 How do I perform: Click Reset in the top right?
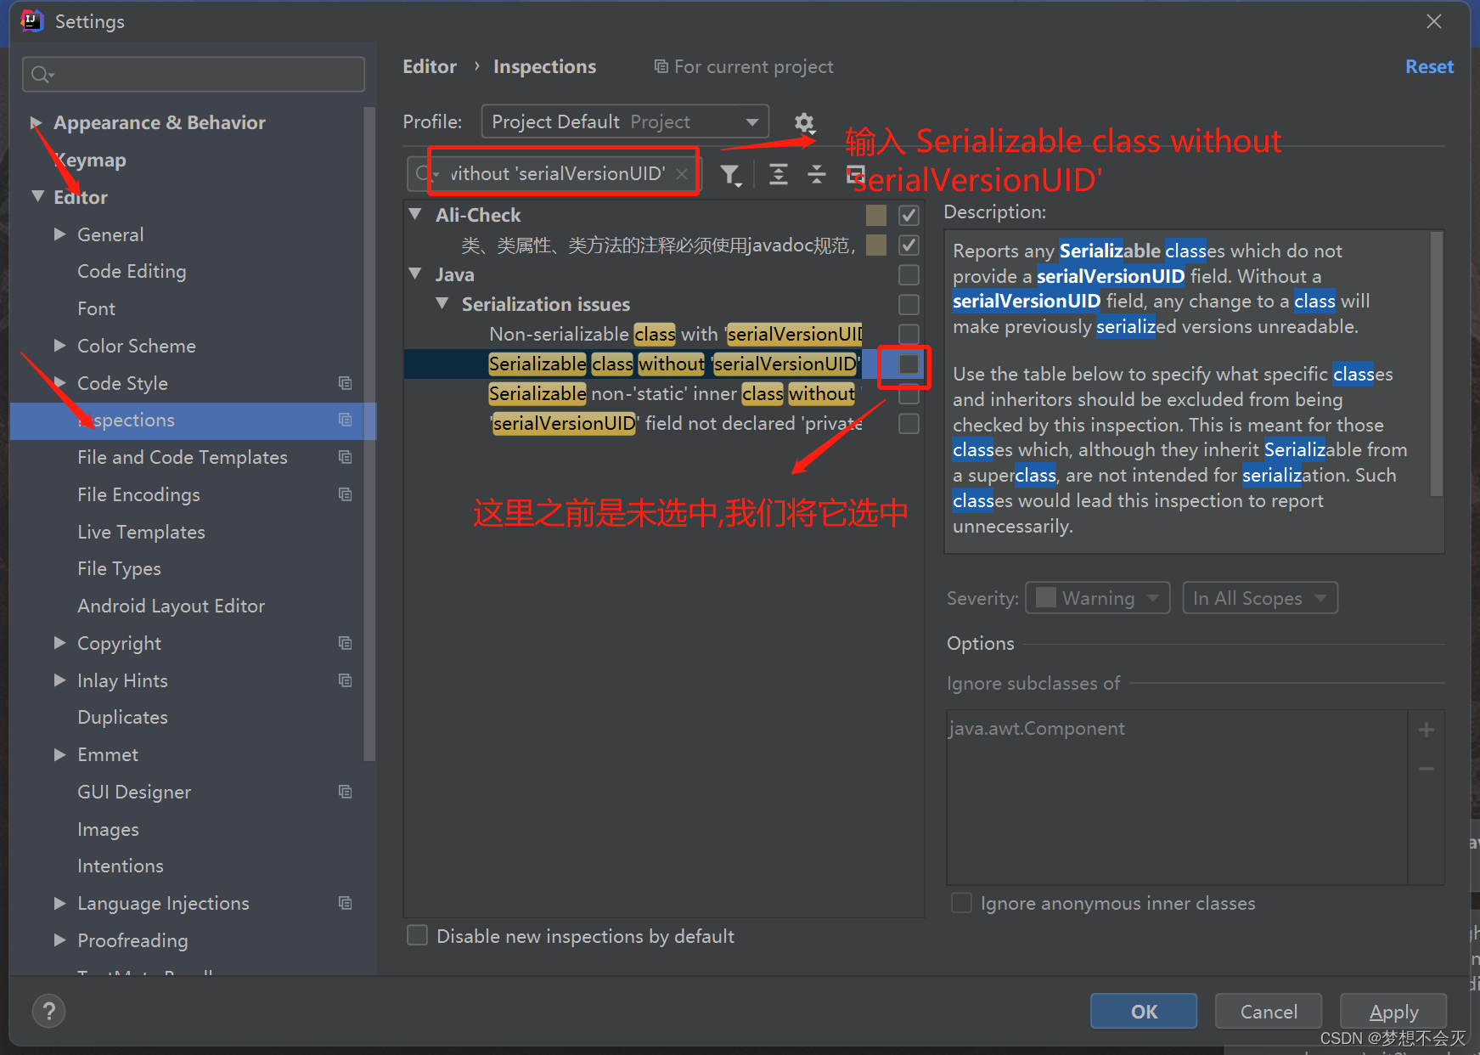pyautogui.click(x=1429, y=66)
